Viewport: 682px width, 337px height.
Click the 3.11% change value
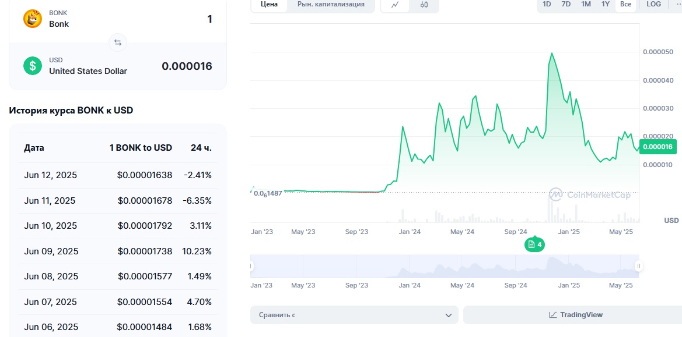[x=200, y=226]
